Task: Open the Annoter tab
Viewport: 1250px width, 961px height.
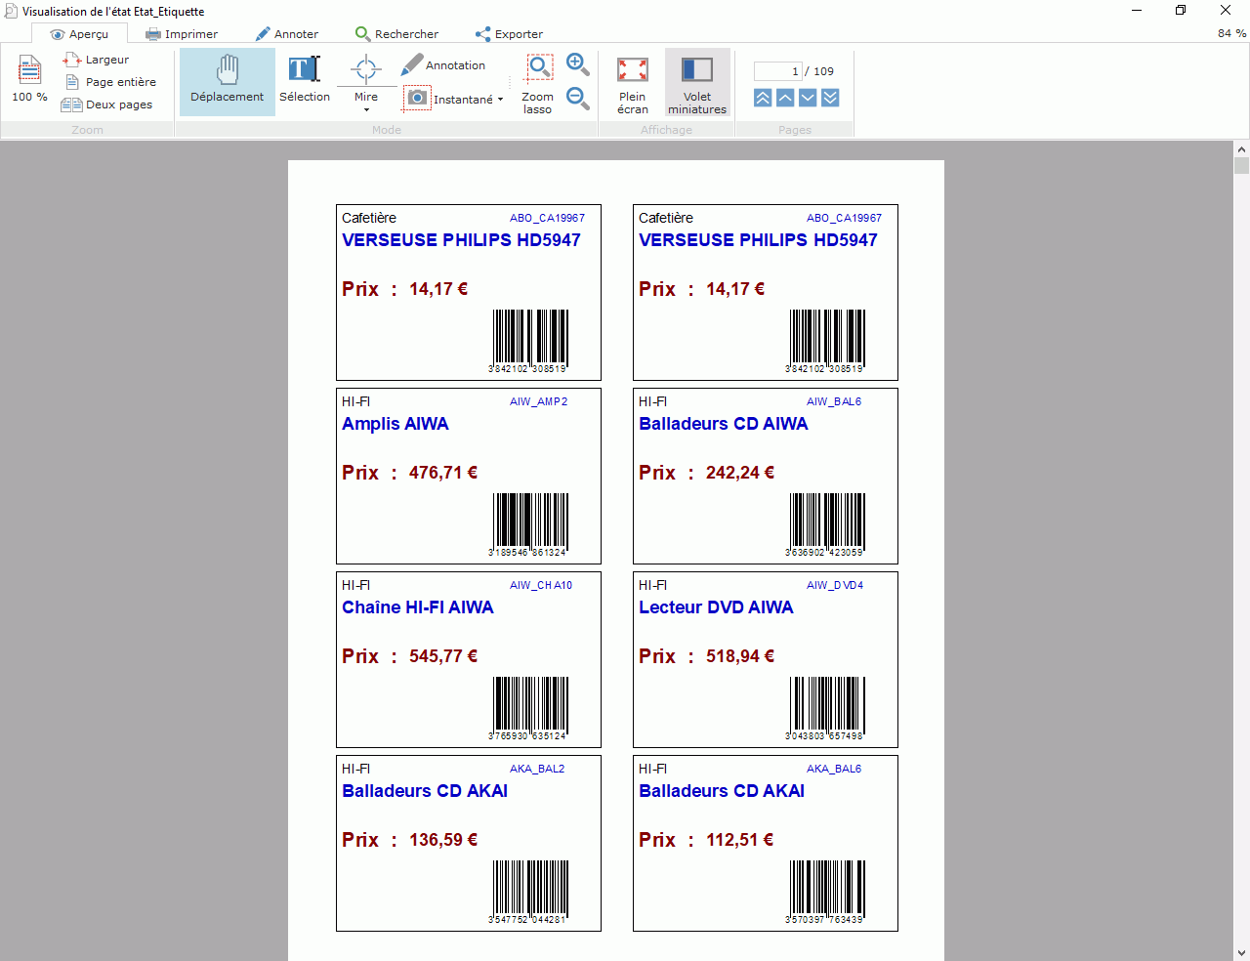Action: pos(287,34)
